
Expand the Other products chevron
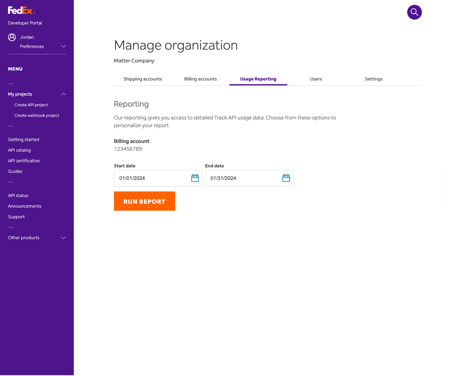[x=64, y=238]
